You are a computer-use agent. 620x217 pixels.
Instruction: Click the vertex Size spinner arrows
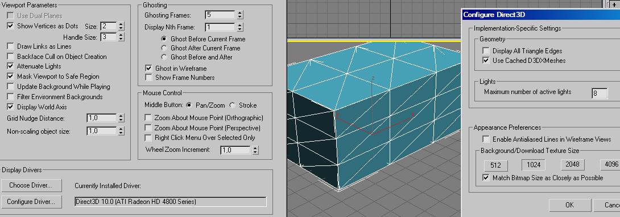121,27
